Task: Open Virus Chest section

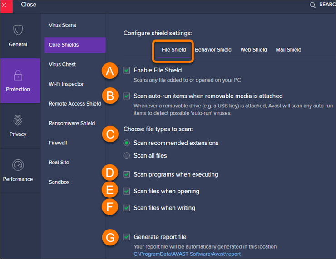Action: click(62, 65)
